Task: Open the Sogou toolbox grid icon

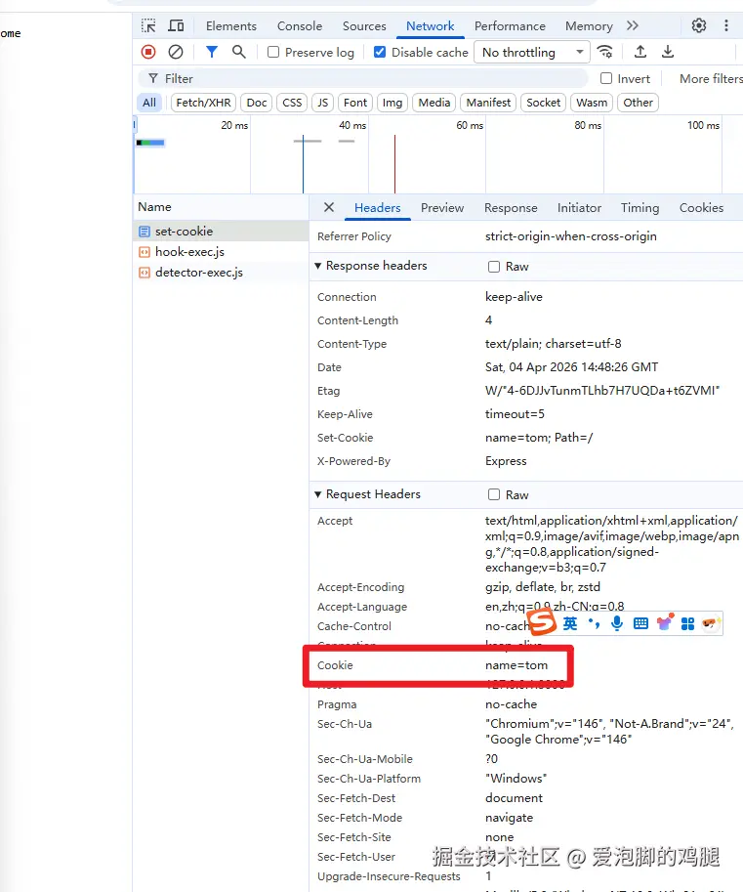Action: click(687, 624)
